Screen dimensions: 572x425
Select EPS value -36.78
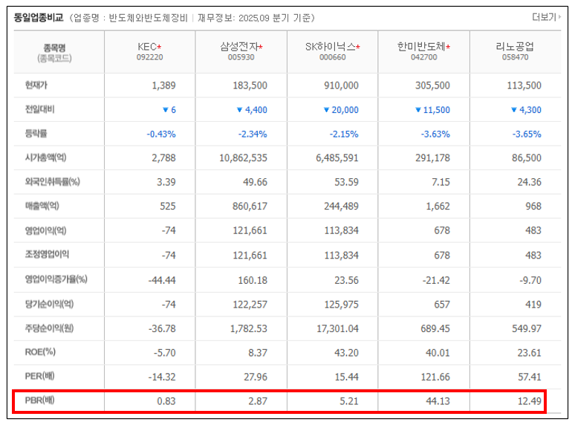(162, 328)
